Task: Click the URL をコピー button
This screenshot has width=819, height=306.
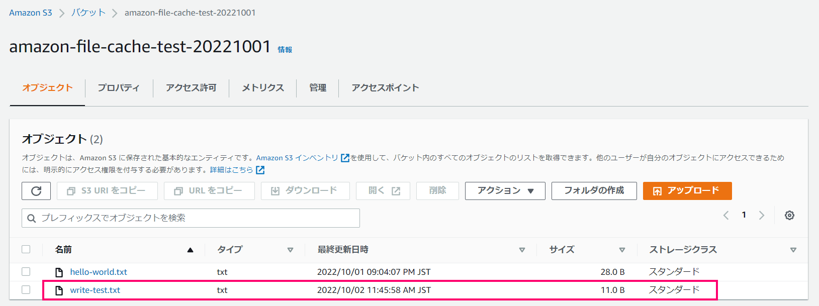Action: pos(209,191)
